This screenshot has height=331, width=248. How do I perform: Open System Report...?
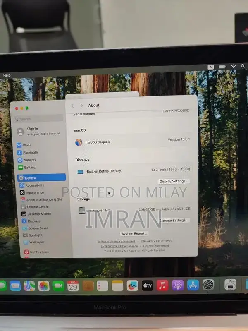point(134,233)
